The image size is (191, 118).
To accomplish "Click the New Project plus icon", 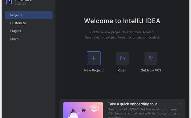I will pyautogui.click(x=93, y=58).
